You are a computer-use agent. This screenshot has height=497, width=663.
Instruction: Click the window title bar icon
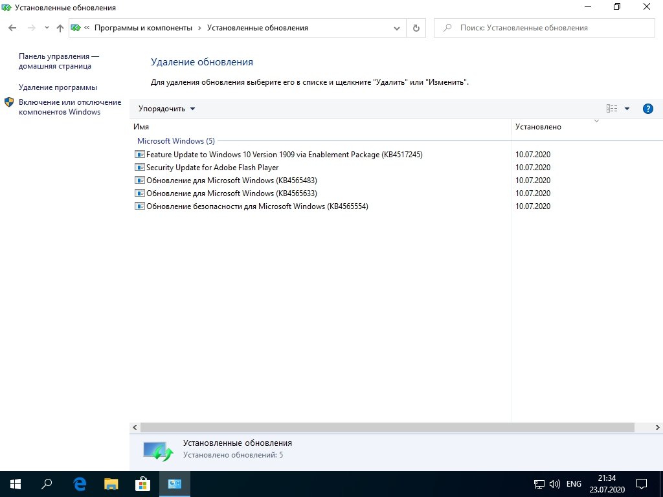coord(6,7)
